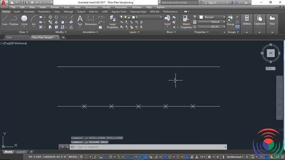Viewport: 285px width, 160px height.
Task: Select the Line tool
Action: click(5, 20)
